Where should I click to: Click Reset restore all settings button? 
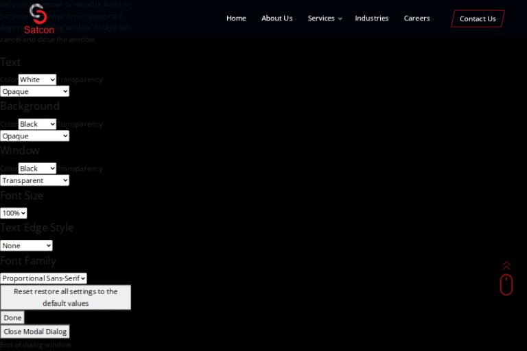65,297
